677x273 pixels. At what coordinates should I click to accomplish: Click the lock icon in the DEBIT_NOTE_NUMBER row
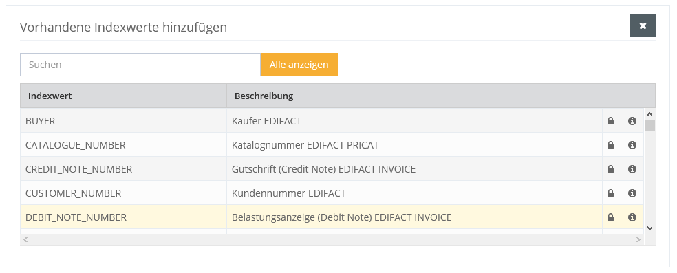(x=610, y=217)
